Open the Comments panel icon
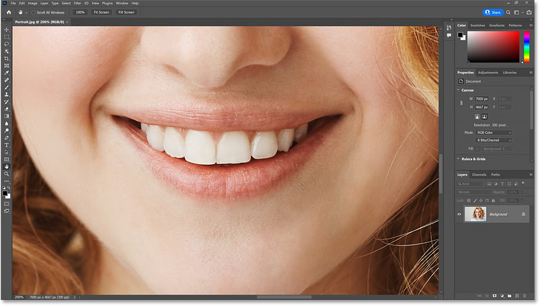540x306 pixels. (449, 36)
